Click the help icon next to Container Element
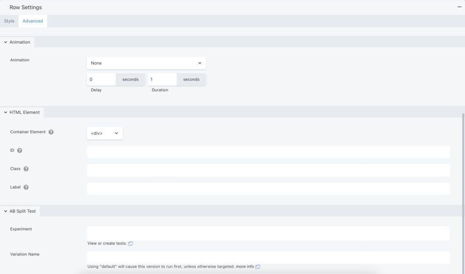Viewport: 465px width, 274px height. pyautogui.click(x=50, y=132)
